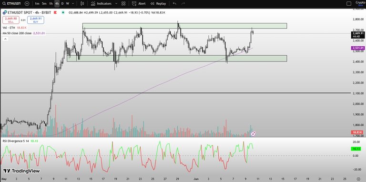The image size is (366, 182).
Task: Select the MA 50 close 200 close legend
Action: 17,33
